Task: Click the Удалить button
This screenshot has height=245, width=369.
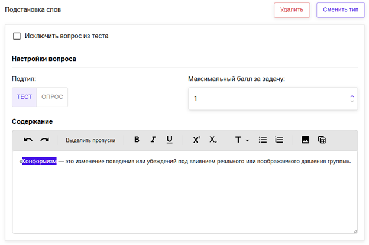Action: tap(292, 9)
